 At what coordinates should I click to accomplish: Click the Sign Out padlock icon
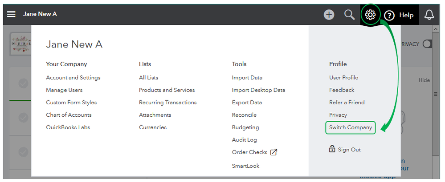[x=332, y=149]
